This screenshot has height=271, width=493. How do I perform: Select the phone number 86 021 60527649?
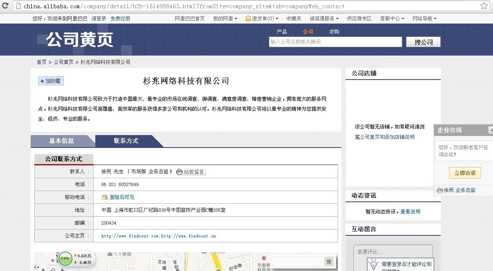[x=120, y=184]
